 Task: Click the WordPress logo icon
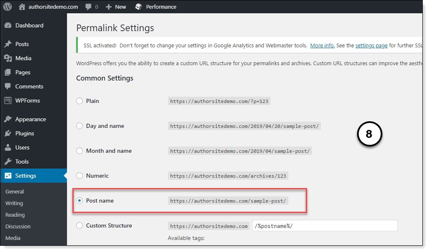pyautogui.click(x=7, y=7)
